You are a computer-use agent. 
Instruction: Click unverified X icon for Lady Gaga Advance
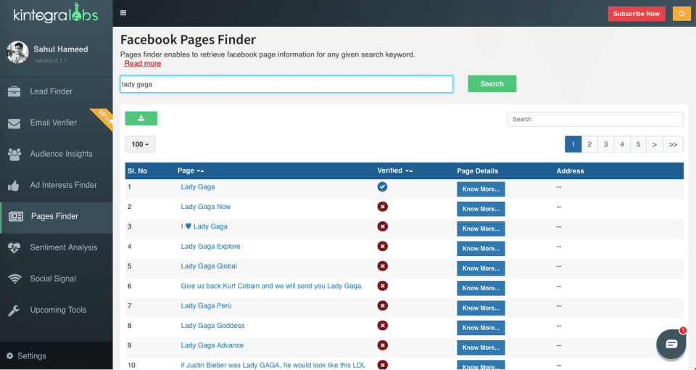(382, 345)
